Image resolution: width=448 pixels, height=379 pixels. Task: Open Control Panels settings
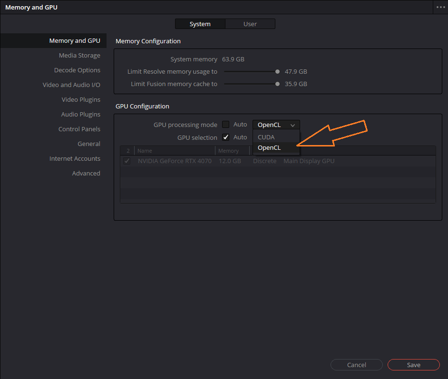(79, 129)
